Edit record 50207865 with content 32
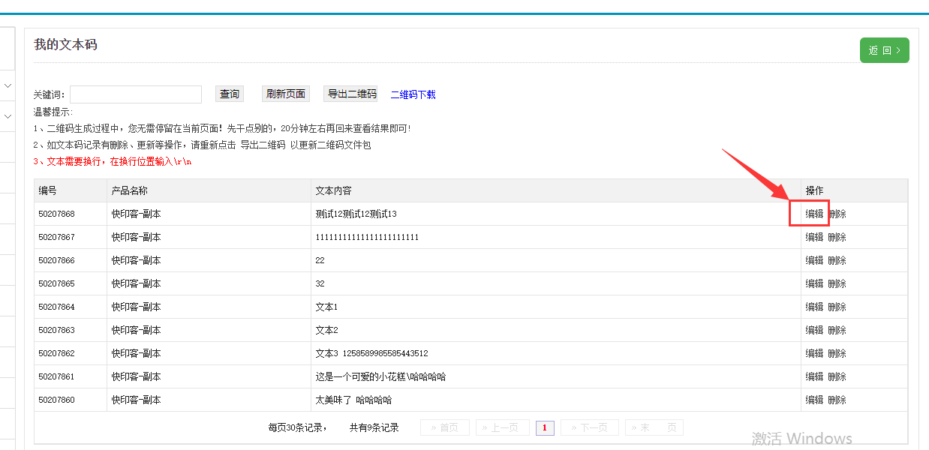Screen dimensions: 929x450 tap(814, 283)
